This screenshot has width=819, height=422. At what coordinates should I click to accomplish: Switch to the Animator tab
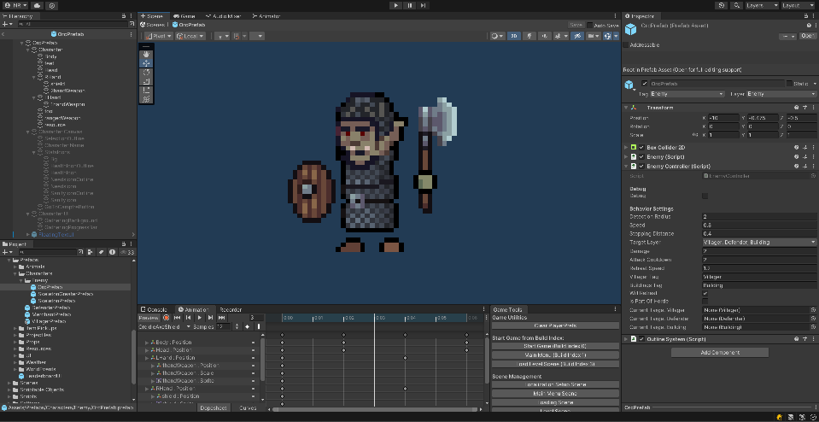point(266,16)
